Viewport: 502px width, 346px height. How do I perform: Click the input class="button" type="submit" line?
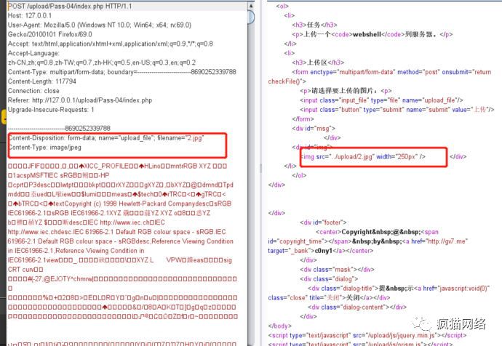coord(397,110)
